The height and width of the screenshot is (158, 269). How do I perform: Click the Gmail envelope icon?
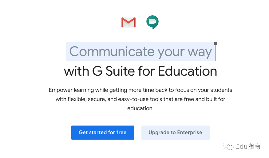coord(129,22)
